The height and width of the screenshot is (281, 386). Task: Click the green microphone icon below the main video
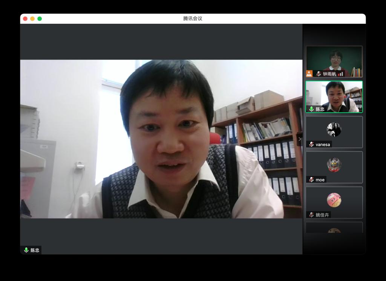[26, 250]
